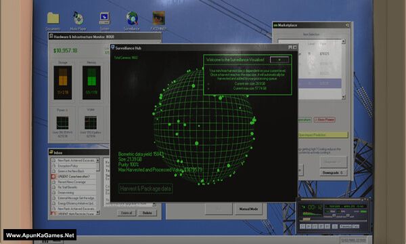Select the highlighted item row in Marketplace list
Screen dimensions: 406x244
[x=320, y=83]
